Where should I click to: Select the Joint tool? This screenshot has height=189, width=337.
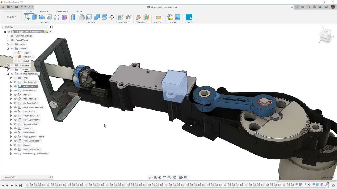129,17
